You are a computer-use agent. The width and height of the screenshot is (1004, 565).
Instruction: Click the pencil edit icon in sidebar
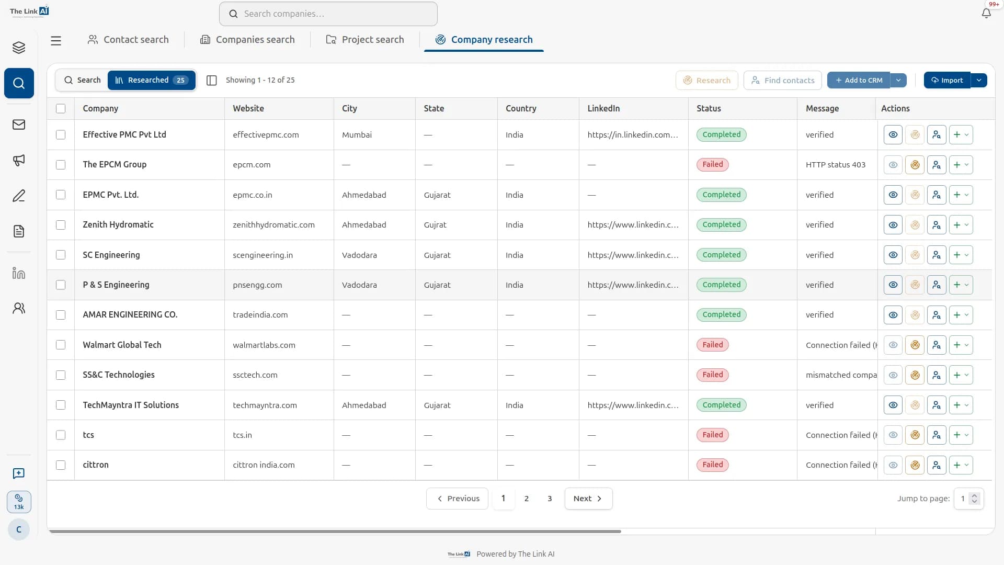[x=19, y=196]
